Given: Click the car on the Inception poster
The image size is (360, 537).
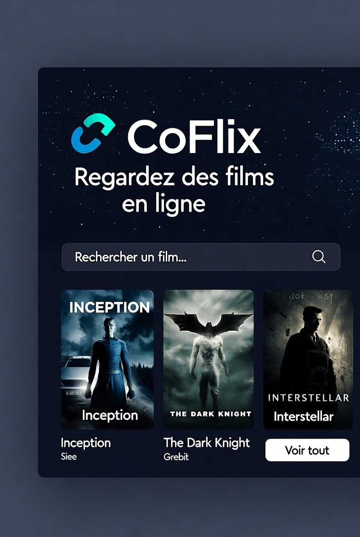Looking at the screenshot, I should pos(76,377).
